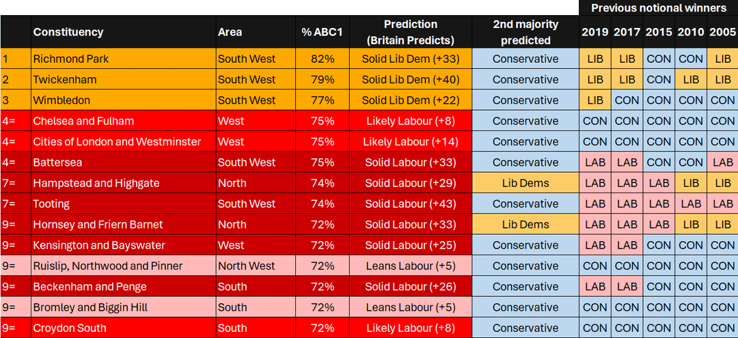Click the Prediction (Britain Predicts) header
The width and height of the screenshot is (738, 338).
[410, 32]
